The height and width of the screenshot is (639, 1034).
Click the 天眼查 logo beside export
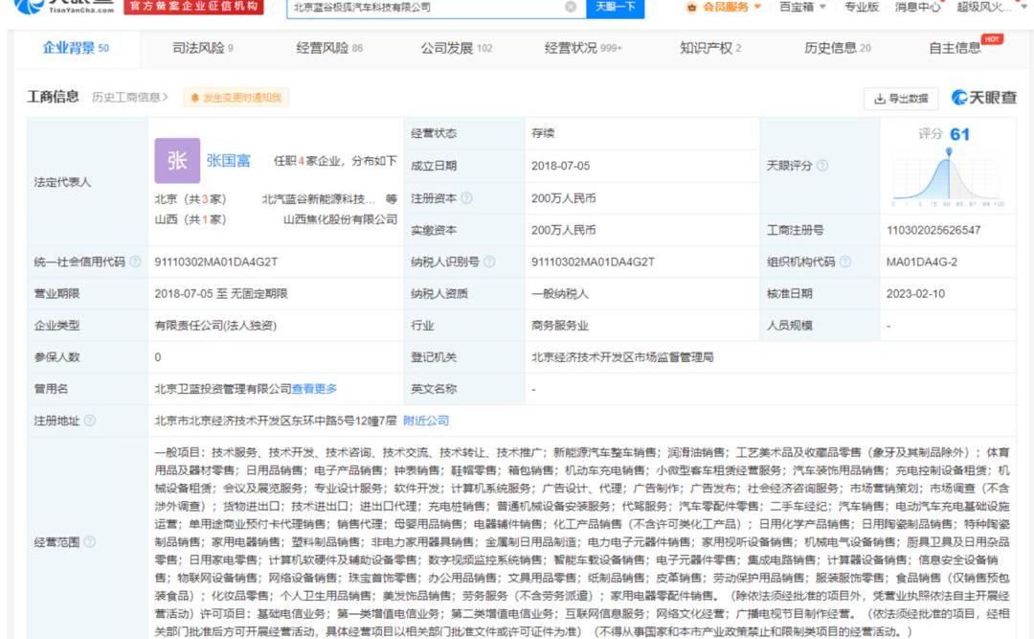point(984,98)
